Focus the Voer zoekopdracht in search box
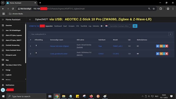The height and width of the screenshot is (99, 176). click(99, 34)
